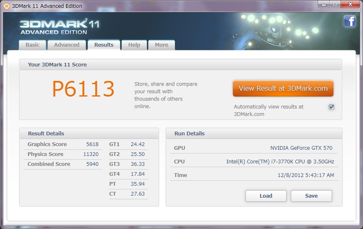Minimize the 3DMark 11 window
Image resolution: width=363 pixels, height=229 pixels.
[324, 5]
